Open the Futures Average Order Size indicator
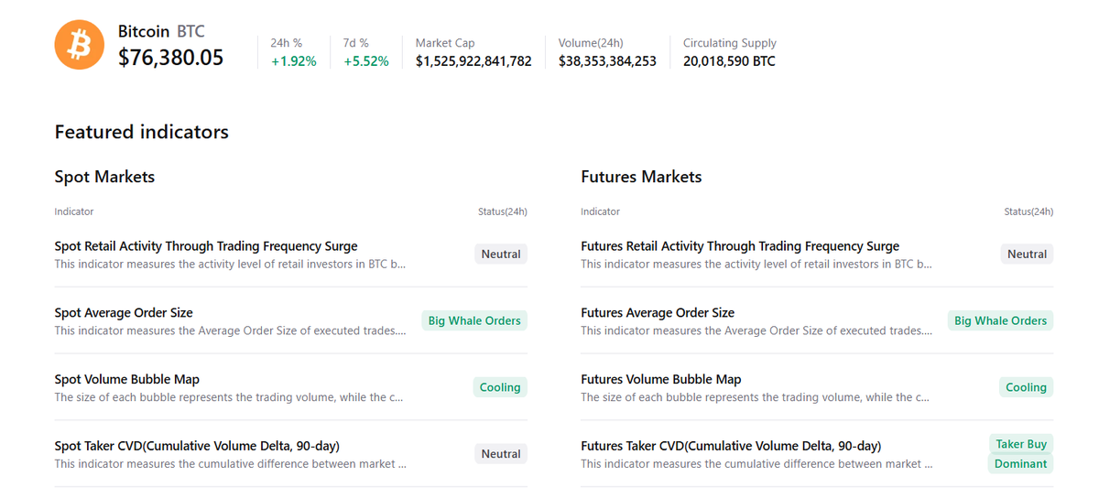Screen dimensions: 1099x498 click(x=658, y=313)
